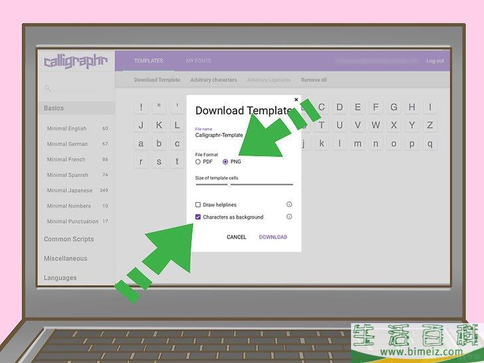
Task: Open info icon beside Draw helplines
Action: [289, 204]
